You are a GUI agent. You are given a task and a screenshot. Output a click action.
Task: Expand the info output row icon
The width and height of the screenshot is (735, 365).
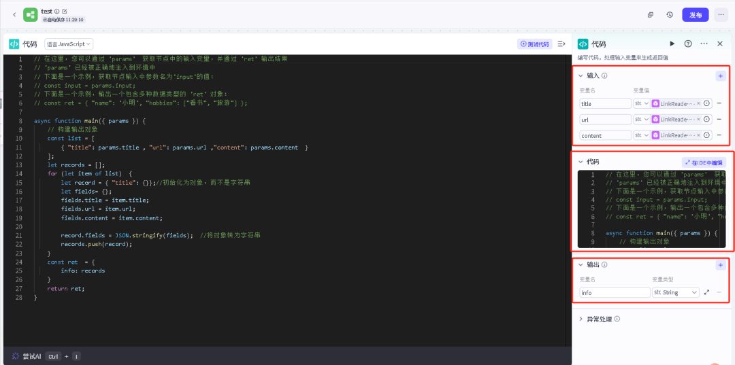tap(707, 292)
